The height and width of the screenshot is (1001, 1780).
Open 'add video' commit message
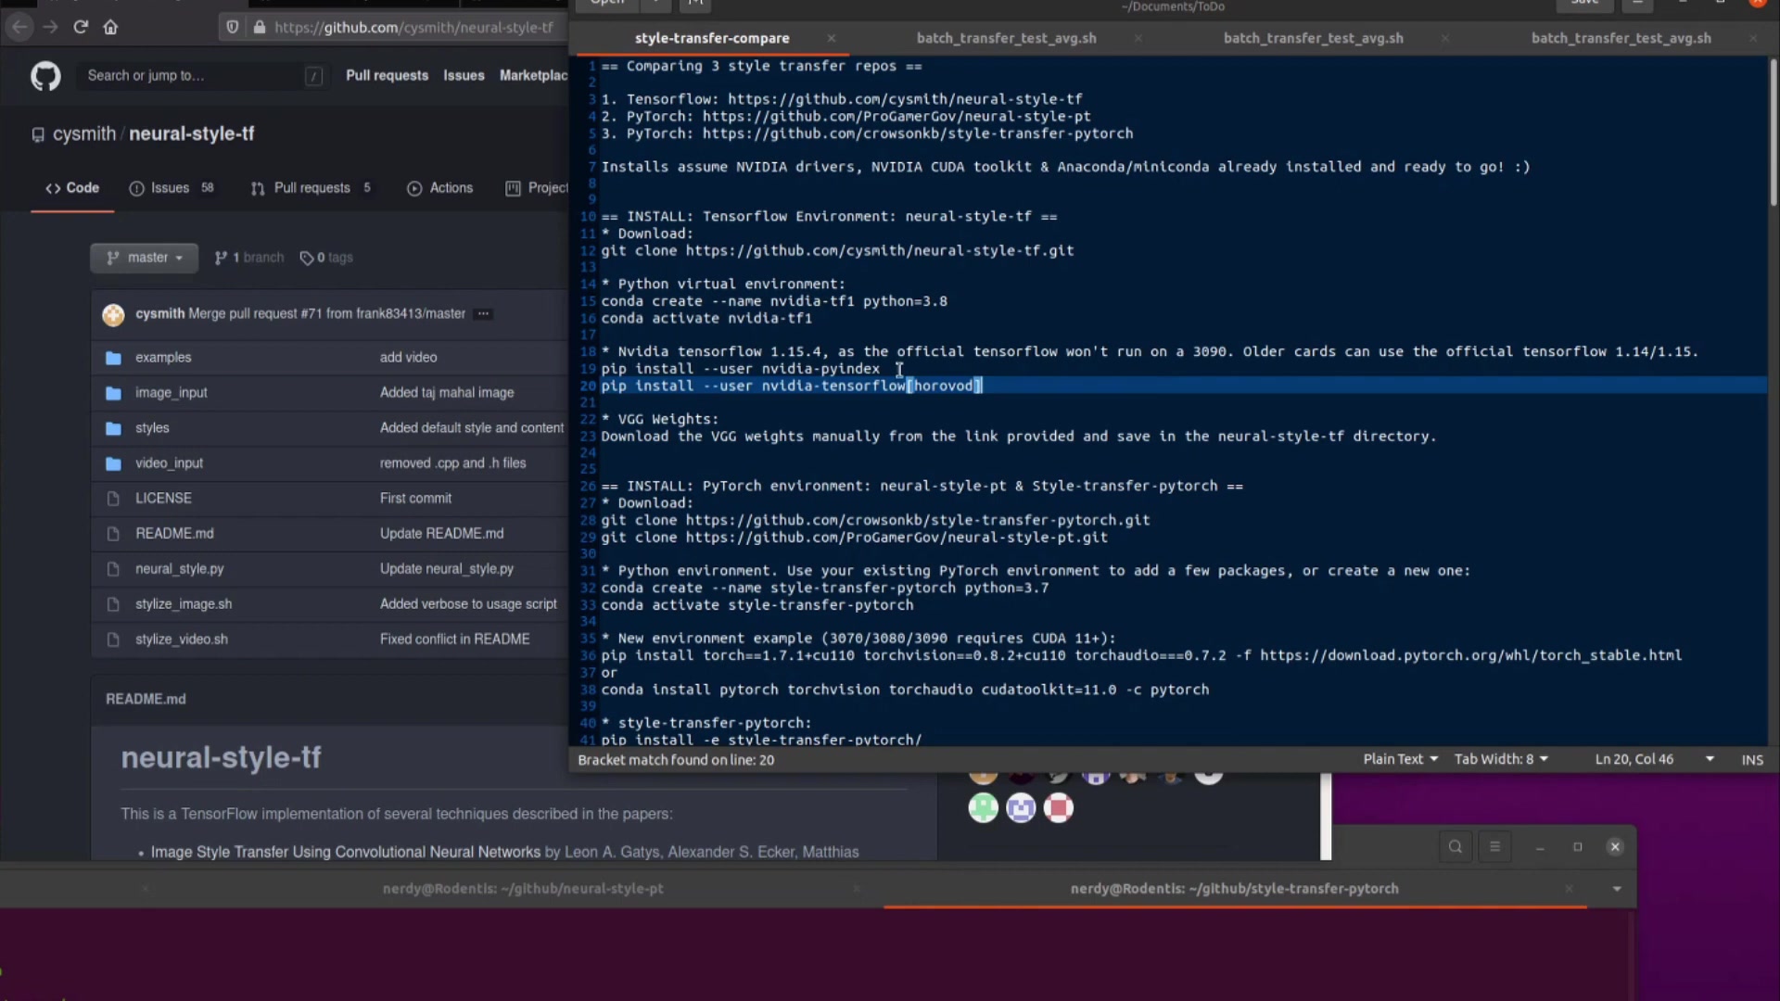pyautogui.click(x=408, y=358)
